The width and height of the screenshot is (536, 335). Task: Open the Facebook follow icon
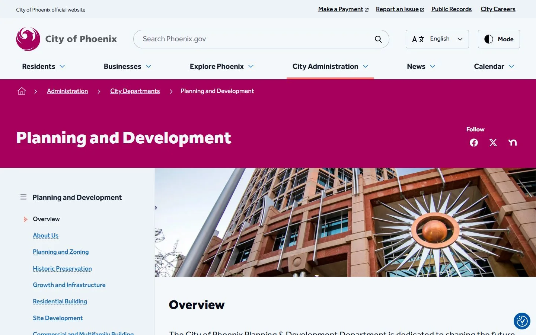pyautogui.click(x=474, y=143)
